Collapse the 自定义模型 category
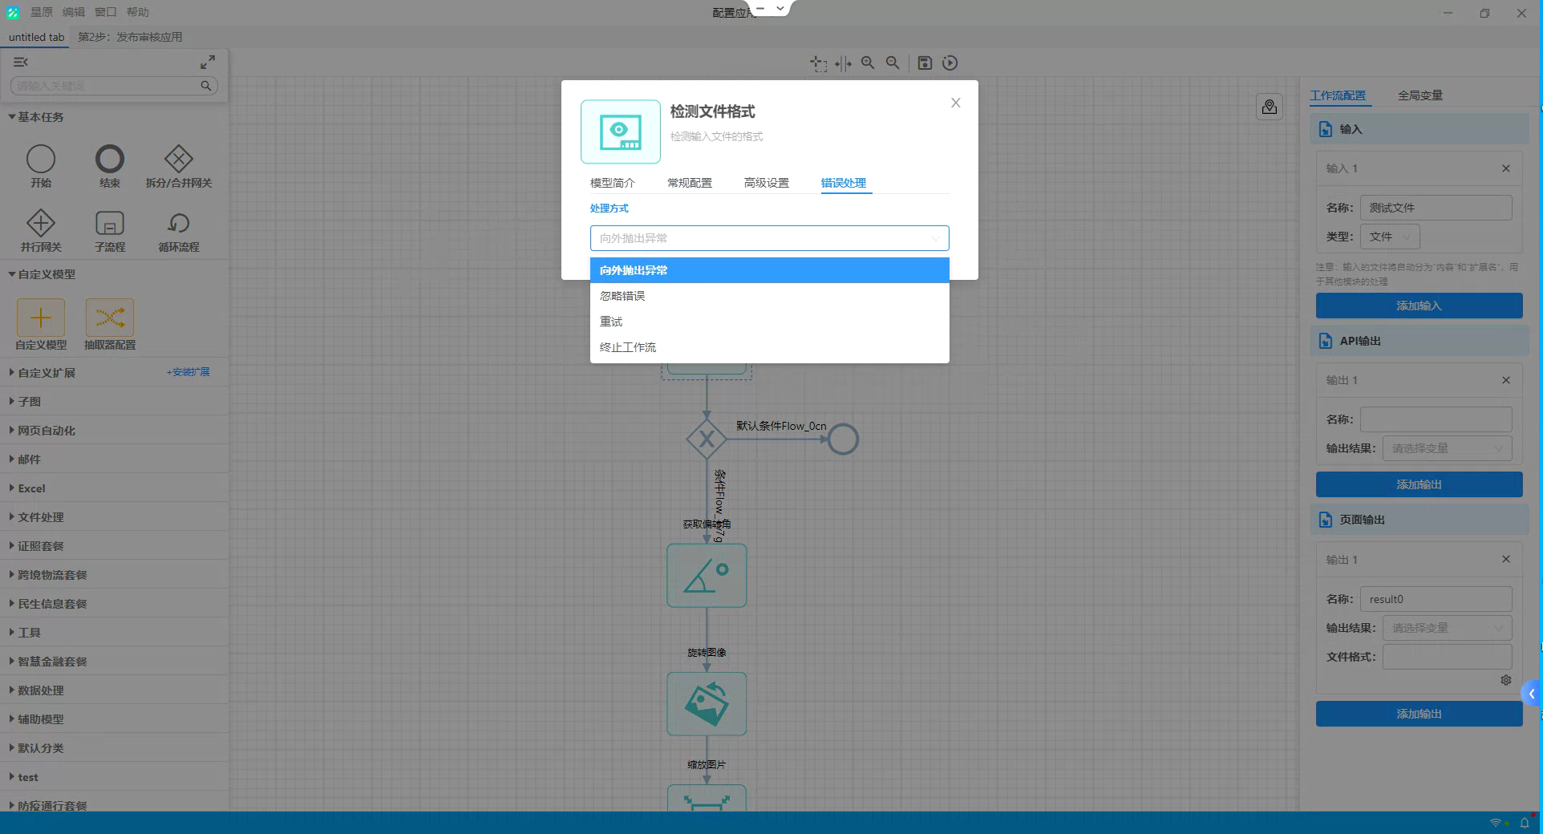This screenshot has width=1543, height=834. click(42, 274)
